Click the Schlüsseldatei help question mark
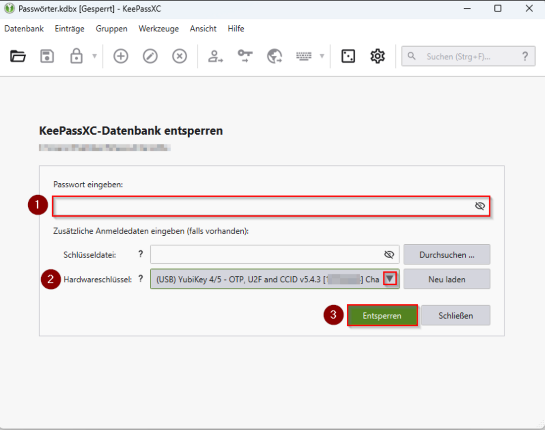 pyautogui.click(x=140, y=254)
